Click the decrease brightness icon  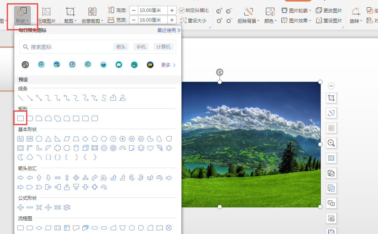(x=229, y=21)
